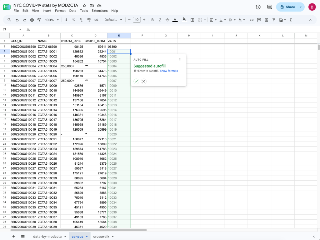Select column E header
Screen dimensions: 320x240
pos(119,36)
